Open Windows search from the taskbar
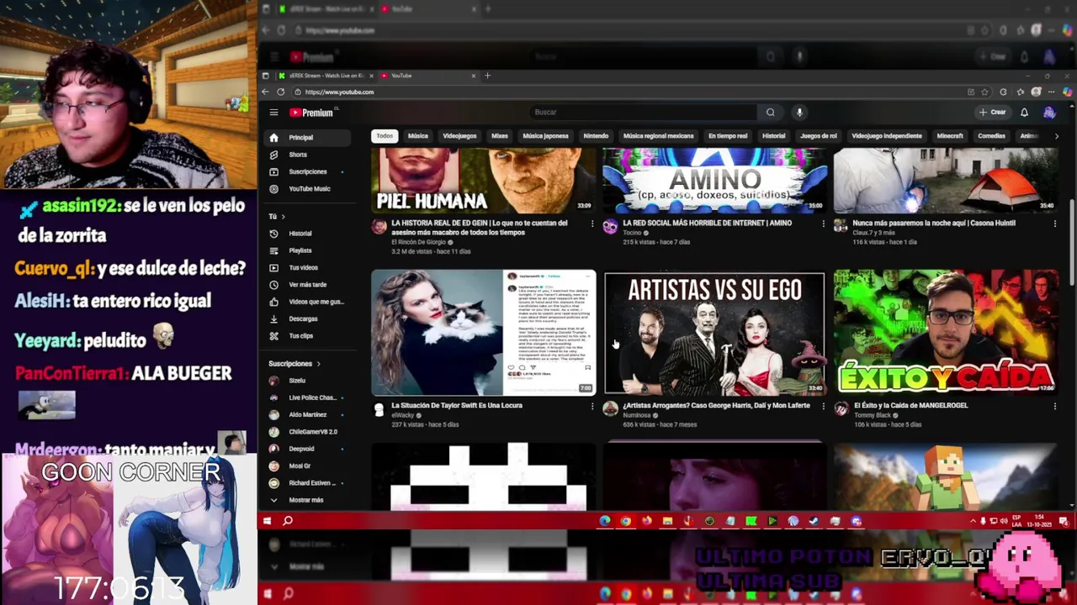 [288, 521]
